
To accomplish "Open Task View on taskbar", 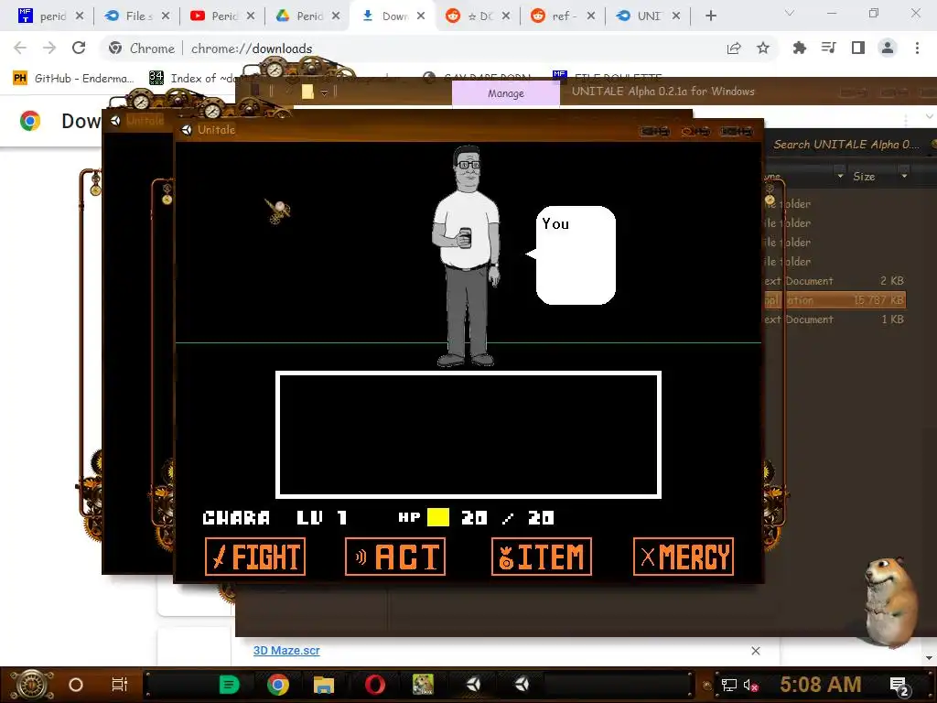I will pos(120,685).
